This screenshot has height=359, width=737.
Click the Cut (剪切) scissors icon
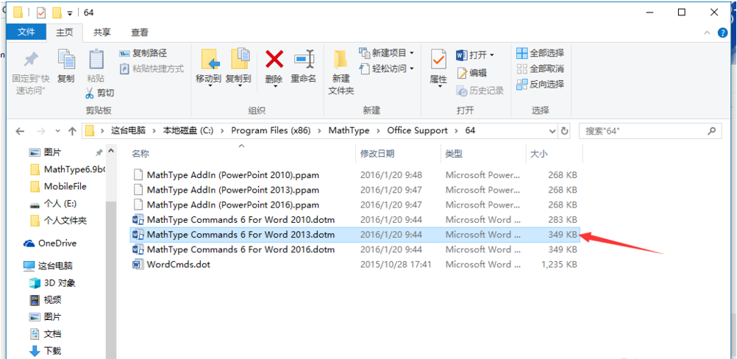[x=90, y=93]
